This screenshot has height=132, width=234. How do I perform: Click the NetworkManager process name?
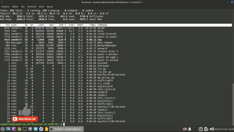point(107,45)
